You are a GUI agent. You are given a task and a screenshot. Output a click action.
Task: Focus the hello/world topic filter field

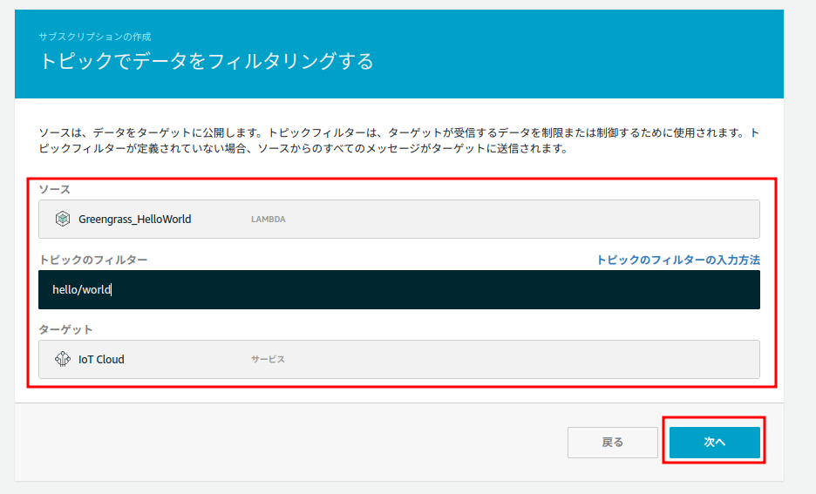[x=399, y=289]
